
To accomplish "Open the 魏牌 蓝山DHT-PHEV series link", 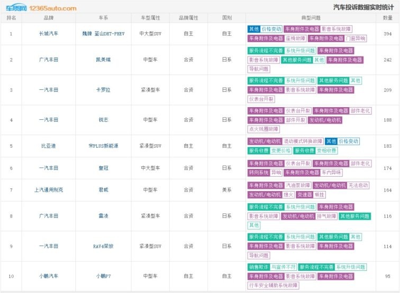I will pyautogui.click(x=103, y=34).
